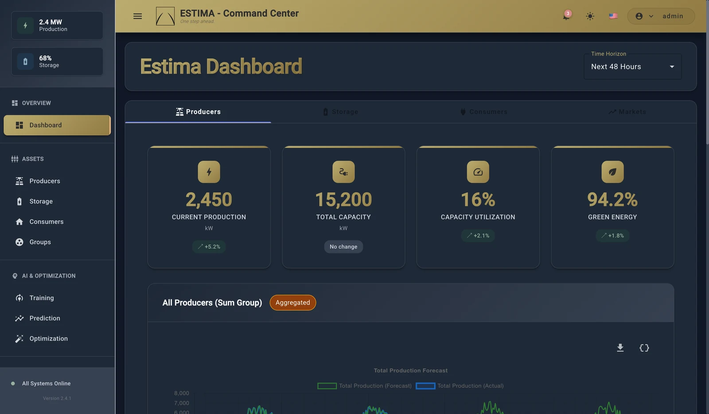The image size is (709, 414).
Task: Open Training under AI & Optimization
Action: pos(57,298)
